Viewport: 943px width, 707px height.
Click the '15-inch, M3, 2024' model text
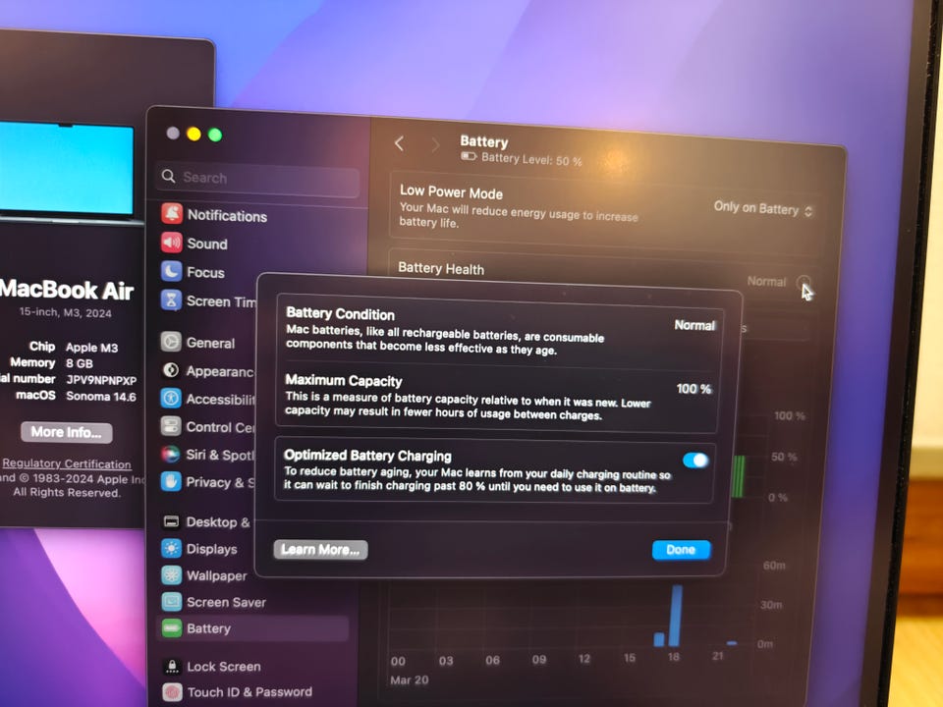click(65, 312)
